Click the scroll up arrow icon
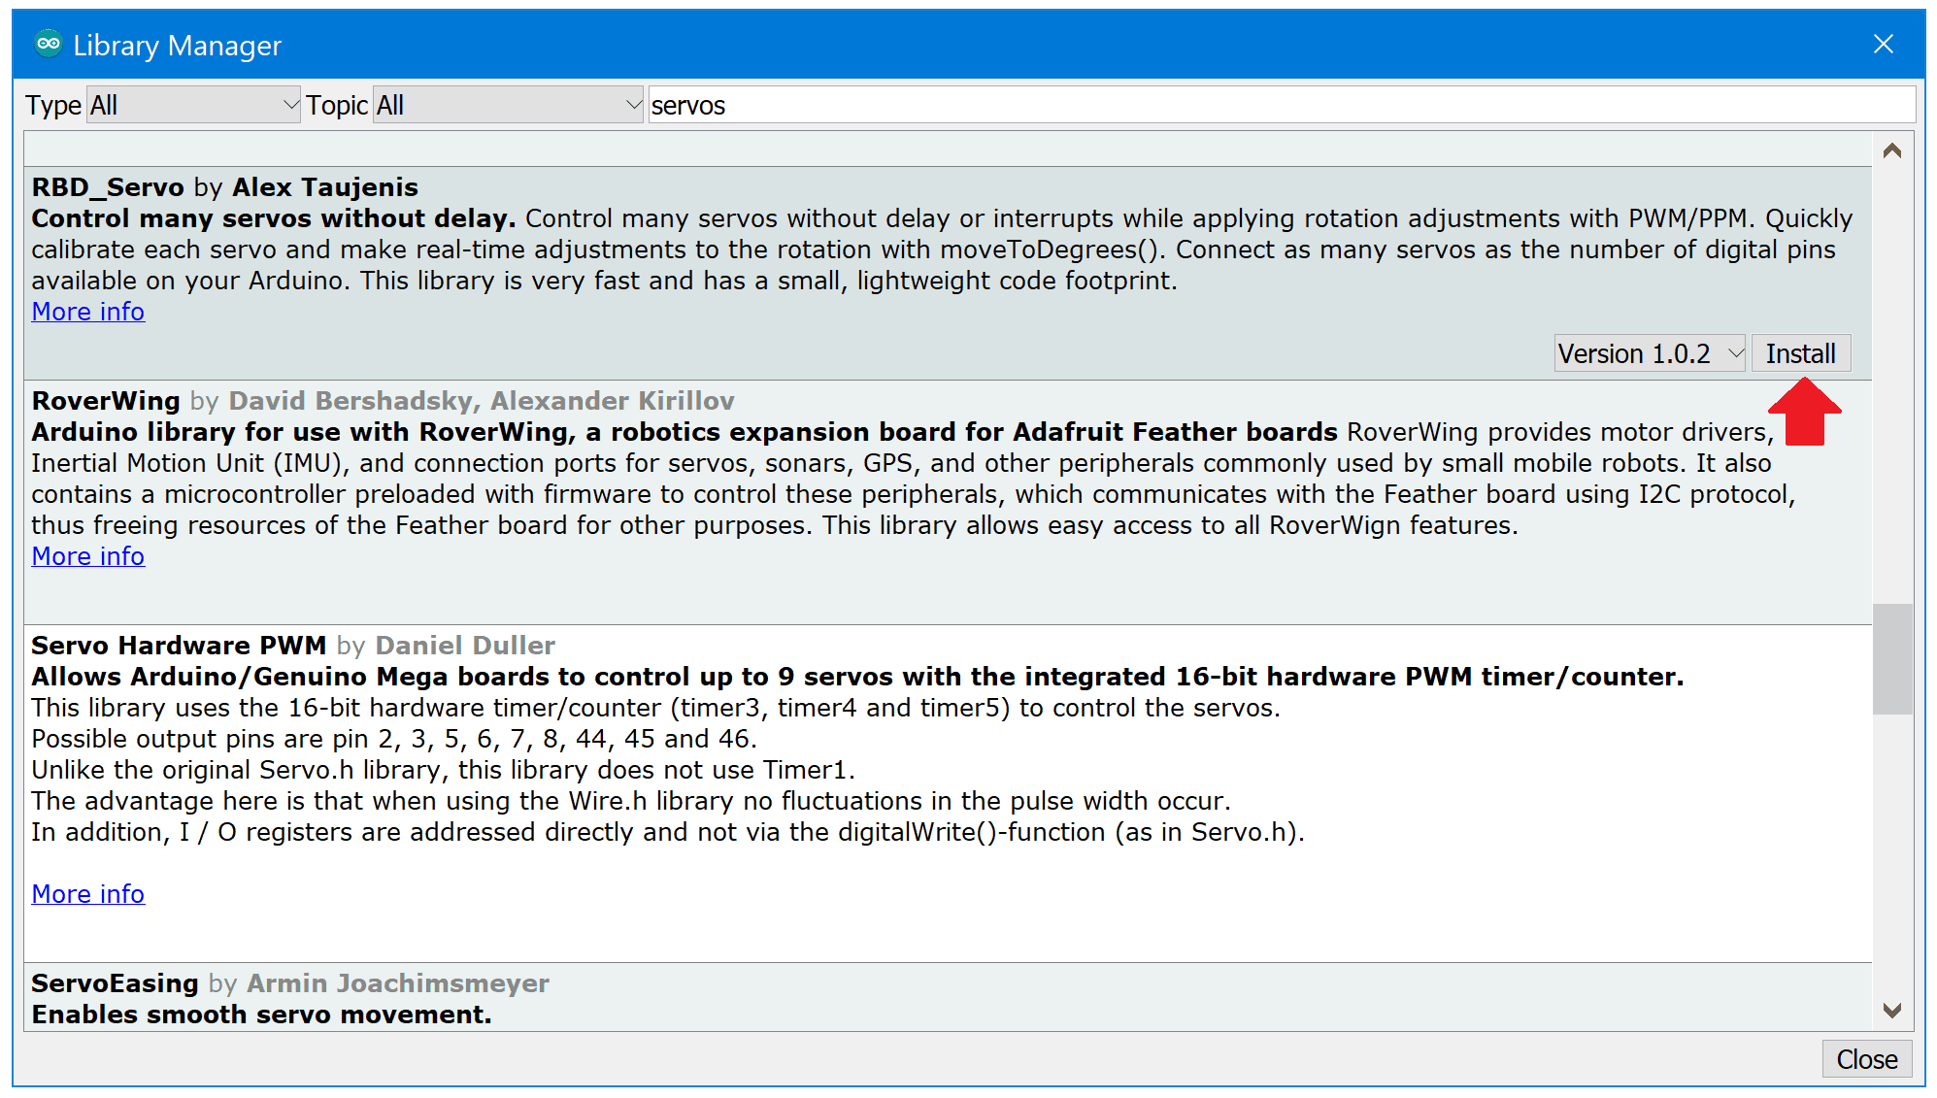The width and height of the screenshot is (1937, 1098). click(x=1892, y=150)
